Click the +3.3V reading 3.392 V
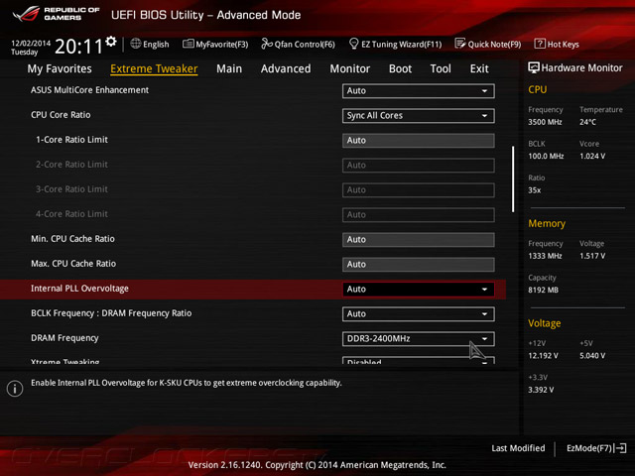Image resolution: width=635 pixels, height=476 pixels. point(541,390)
